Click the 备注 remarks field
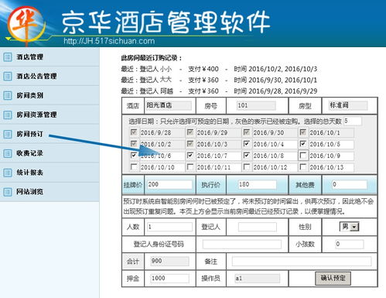 coord(302,262)
